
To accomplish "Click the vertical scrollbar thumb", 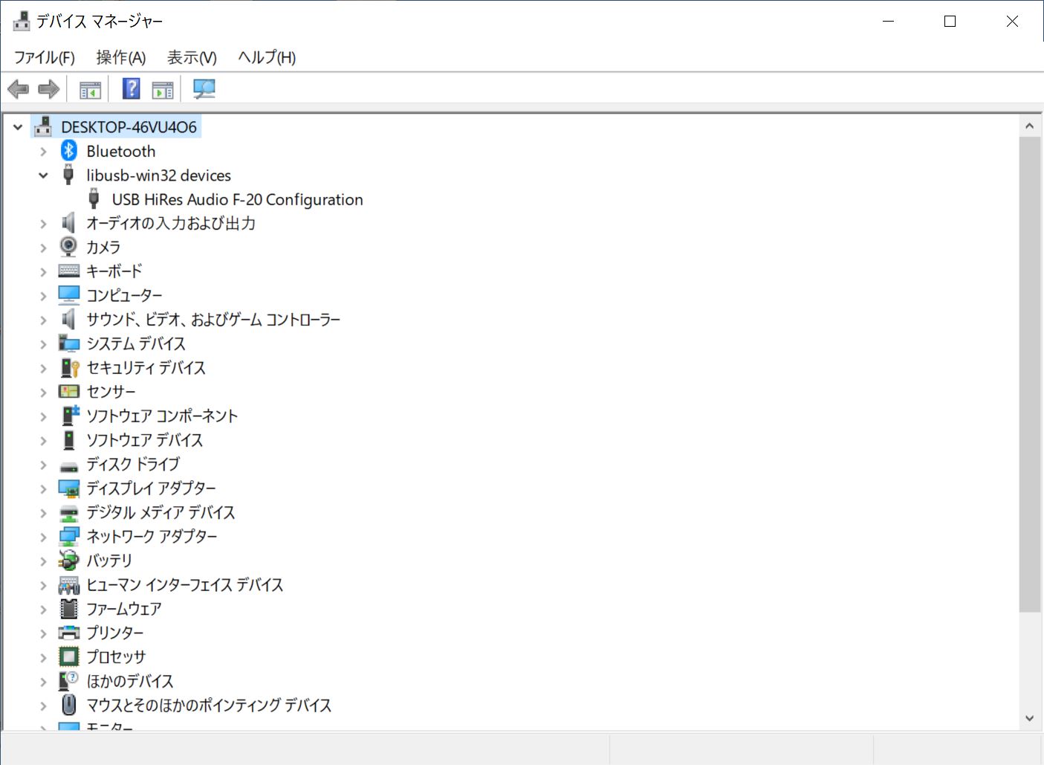I will point(1029,375).
